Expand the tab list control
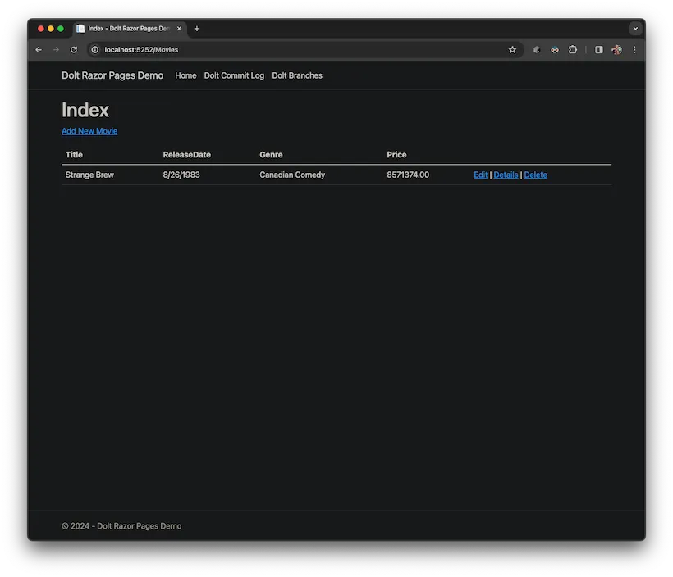 [x=635, y=28]
